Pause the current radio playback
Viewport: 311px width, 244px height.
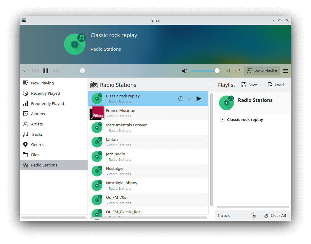click(x=46, y=71)
